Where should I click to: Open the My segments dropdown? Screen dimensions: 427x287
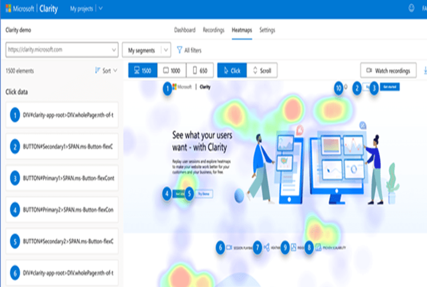point(146,50)
